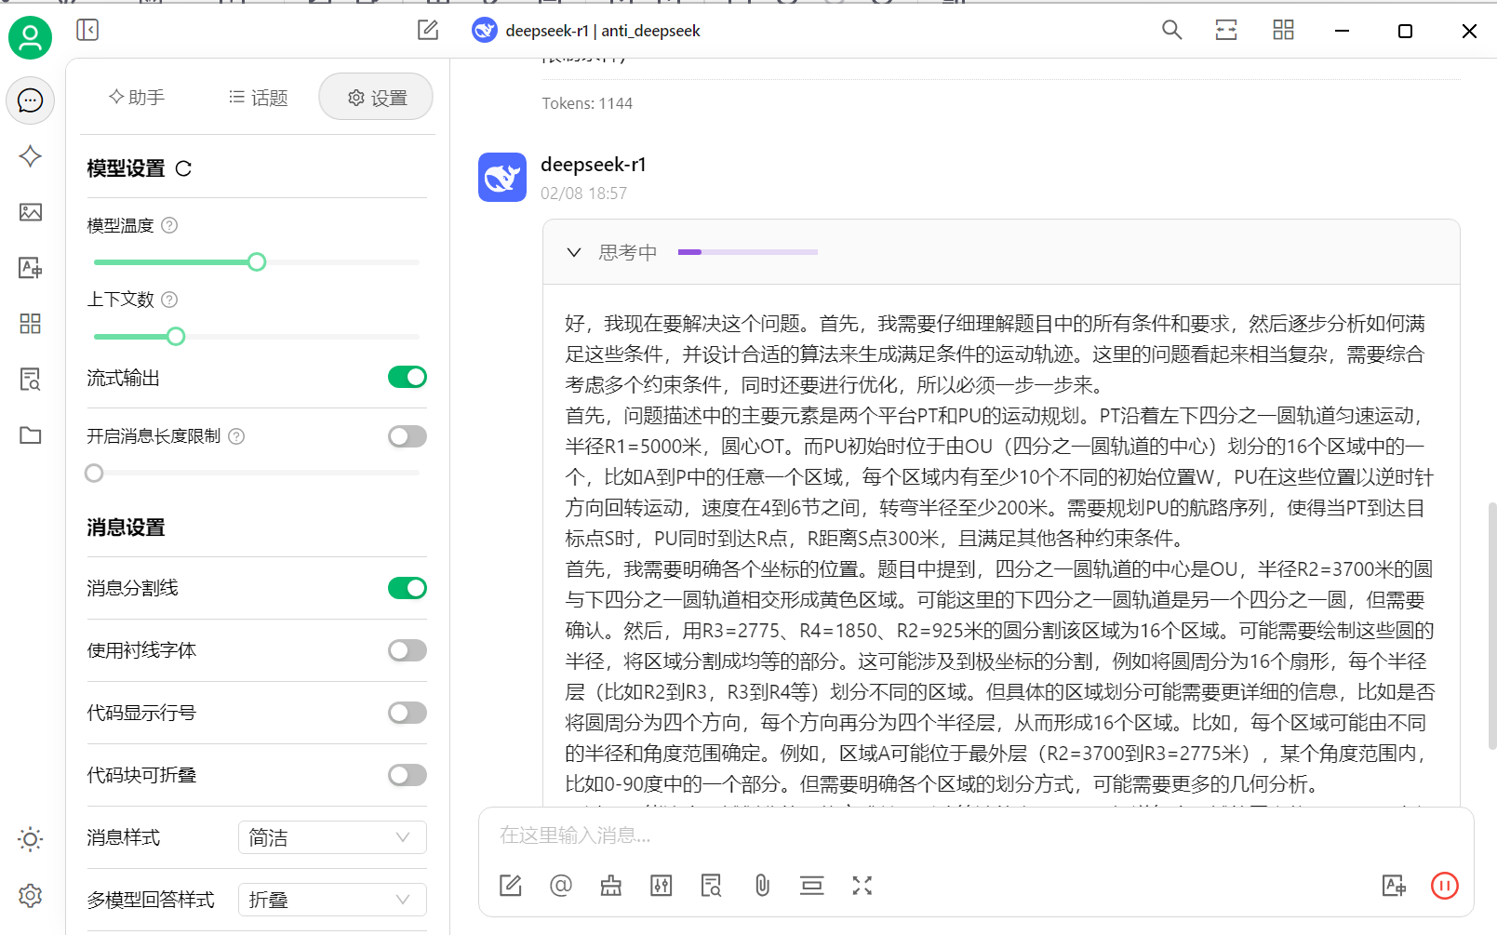
Task: Enable the 代码显示行号 toggle
Action: pyautogui.click(x=408, y=713)
